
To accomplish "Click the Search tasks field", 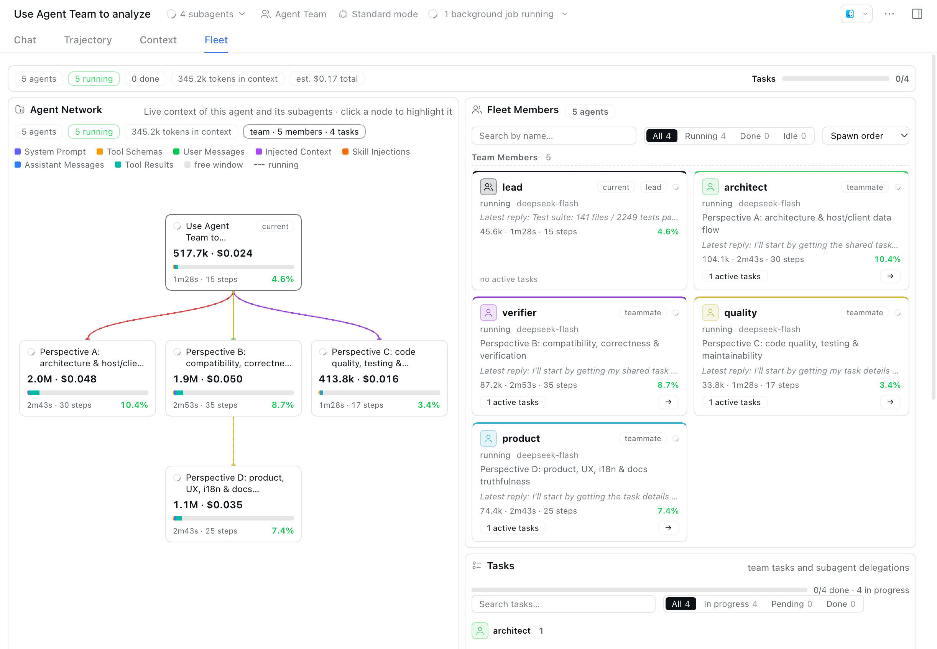I will 563,604.
